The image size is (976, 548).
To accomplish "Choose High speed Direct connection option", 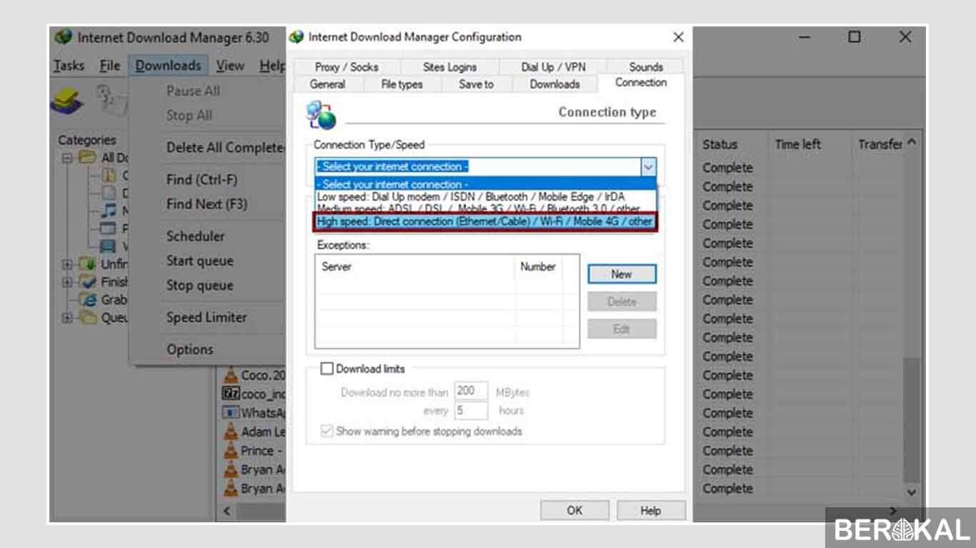I will click(484, 221).
